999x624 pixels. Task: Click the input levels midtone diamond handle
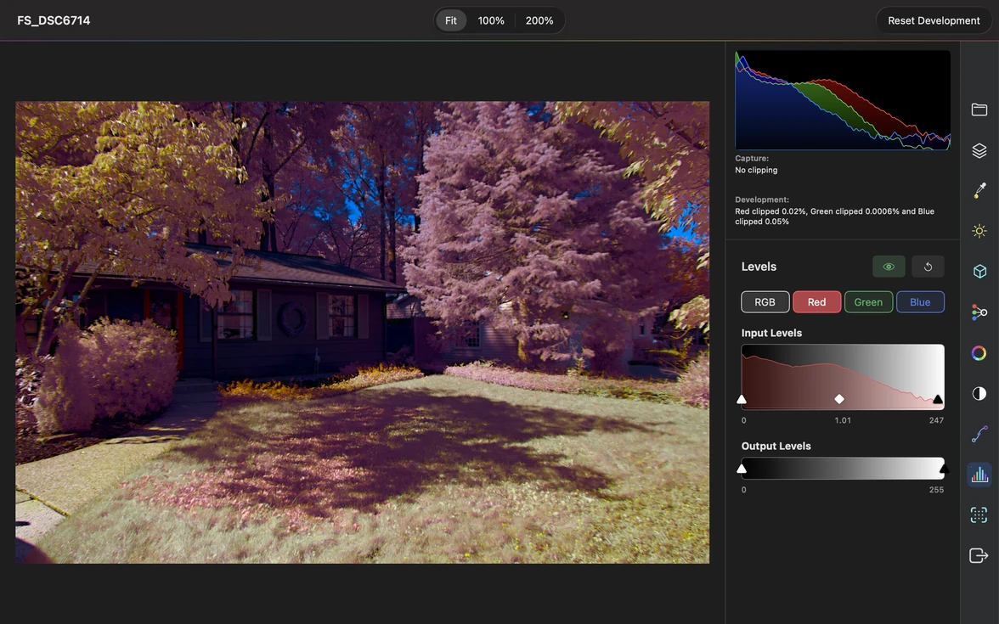[x=839, y=399]
